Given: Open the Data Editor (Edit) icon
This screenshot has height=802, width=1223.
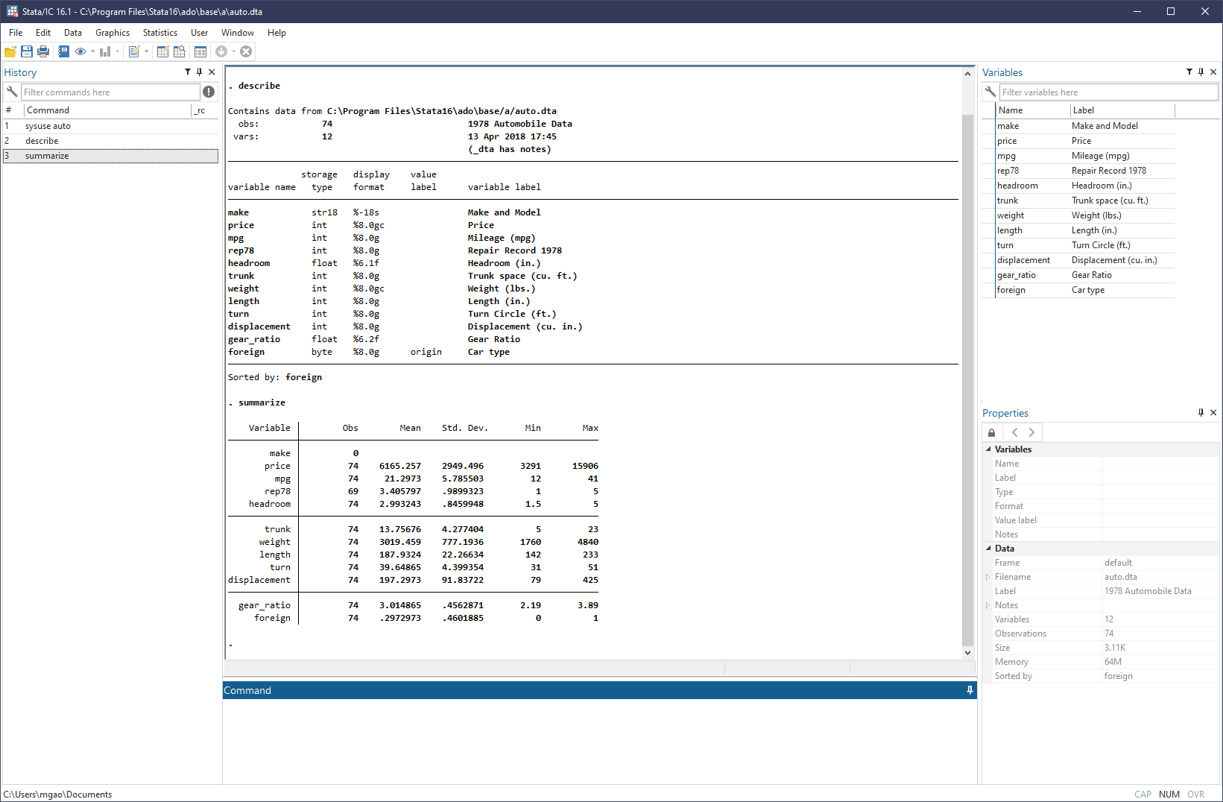Looking at the screenshot, I should coord(162,51).
